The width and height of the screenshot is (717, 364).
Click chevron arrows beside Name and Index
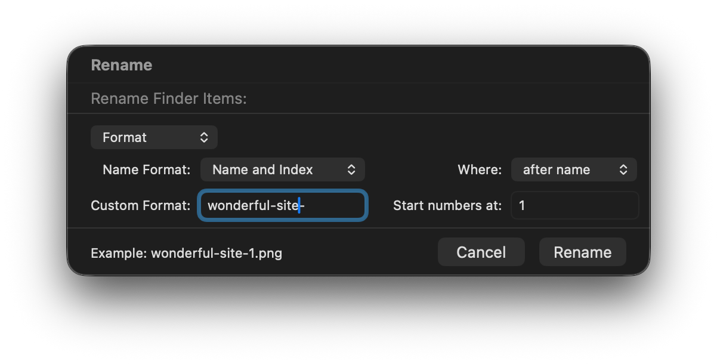pos(351,169)
